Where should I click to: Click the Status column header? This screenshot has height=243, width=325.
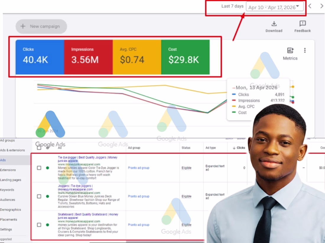pyautogui.click(x=186, y=148)
